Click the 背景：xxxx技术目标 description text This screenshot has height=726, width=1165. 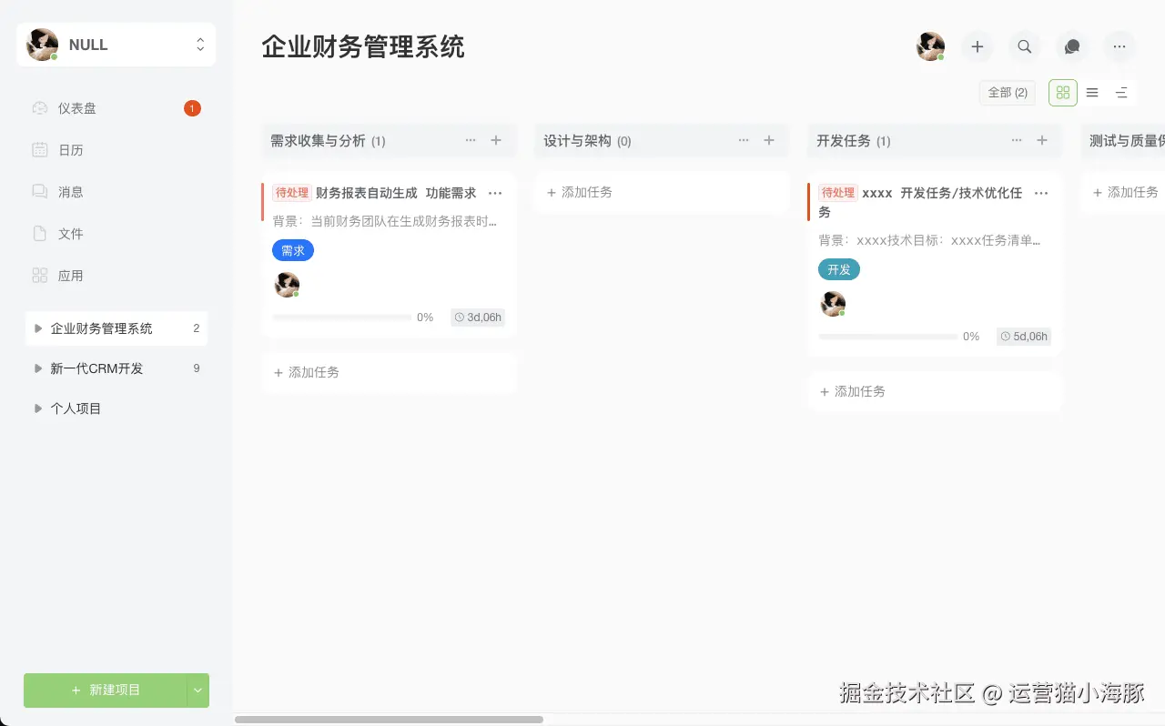click(x=929, y=240)
